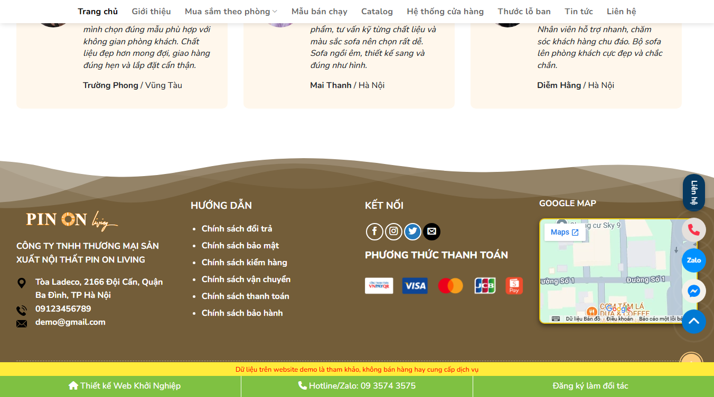
Task: Open the Messenger floating chat button
Action: (x=694, y=291)
